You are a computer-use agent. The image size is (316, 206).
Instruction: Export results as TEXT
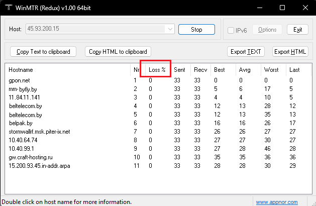click(246, 52)
